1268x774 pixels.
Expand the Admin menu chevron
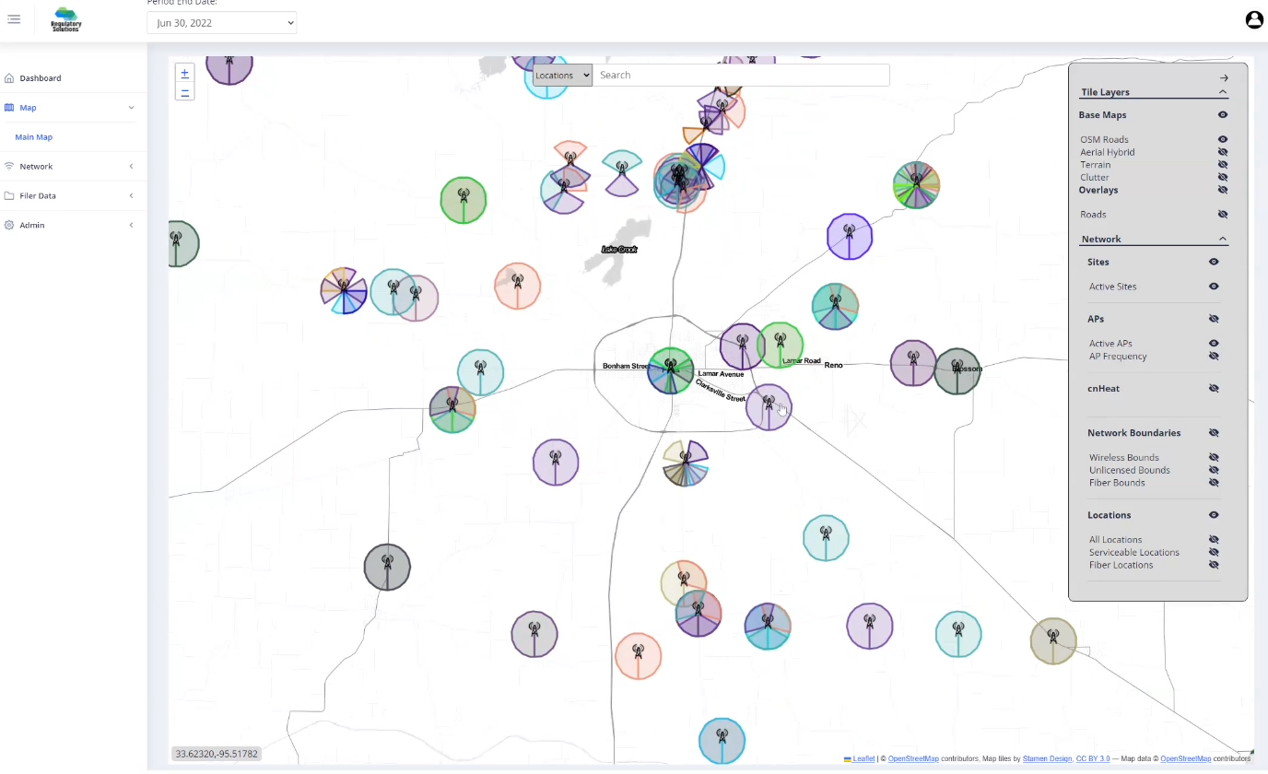(x=131, y=226)
